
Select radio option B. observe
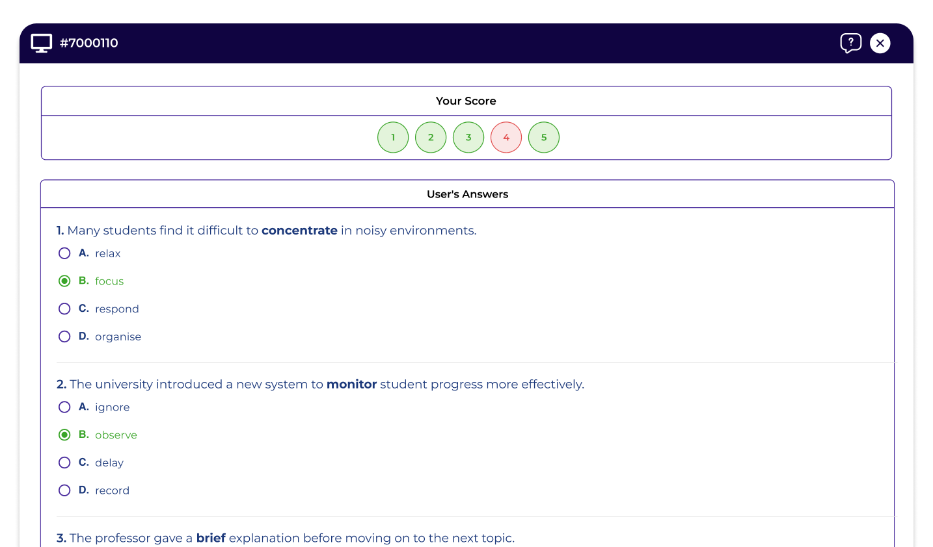click(x=64, y=435)
